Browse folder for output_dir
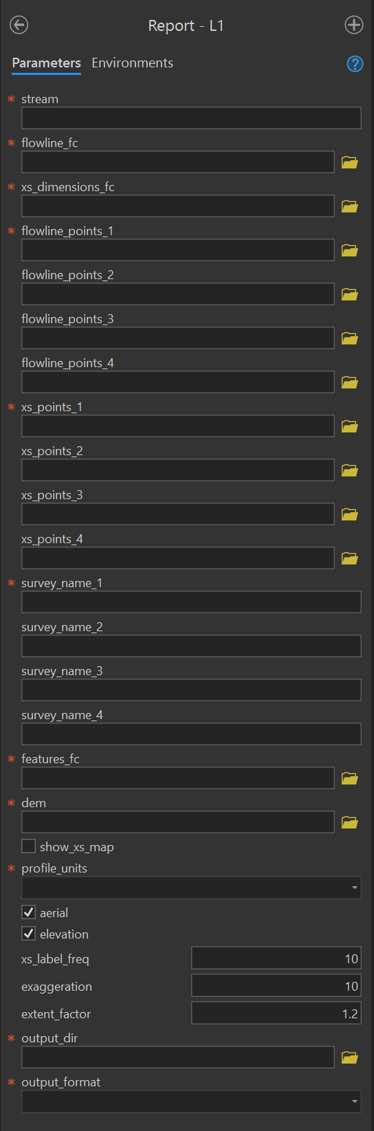This screenshot has width=374, height=1131. (x=350, y=1057)
